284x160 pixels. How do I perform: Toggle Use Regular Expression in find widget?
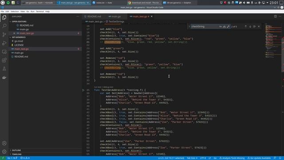(228, 27)
